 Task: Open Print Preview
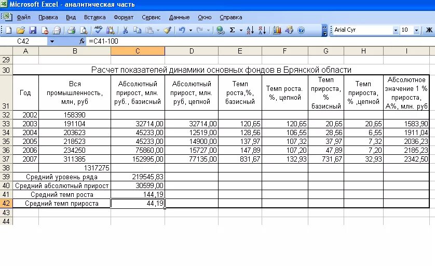84,30
